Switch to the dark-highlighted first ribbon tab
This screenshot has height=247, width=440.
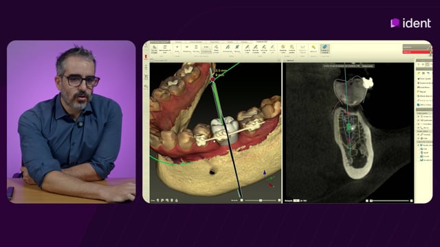tap(160, 42)
